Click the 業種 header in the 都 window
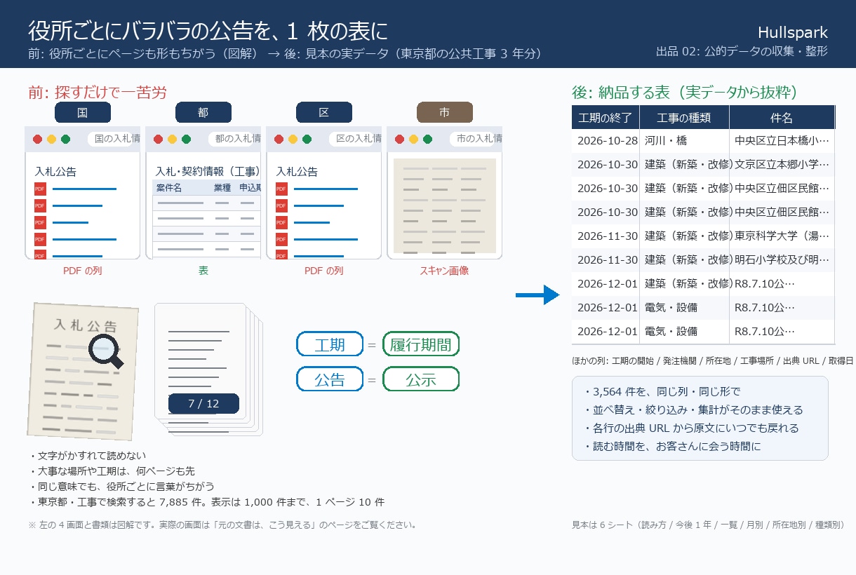856x575 pixels. coord(222,188)
